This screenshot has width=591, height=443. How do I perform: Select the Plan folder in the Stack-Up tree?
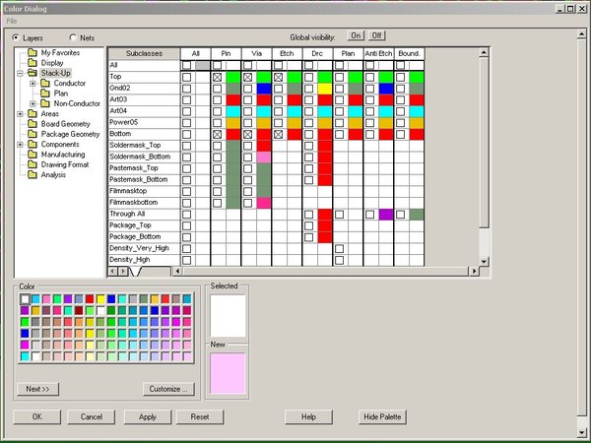pos(61,94)
